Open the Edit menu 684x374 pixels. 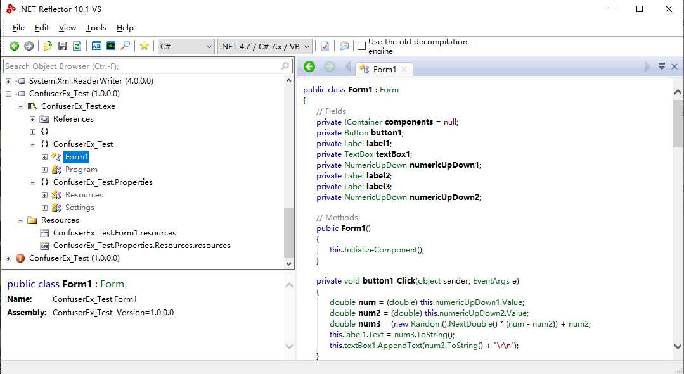[41, 27]
